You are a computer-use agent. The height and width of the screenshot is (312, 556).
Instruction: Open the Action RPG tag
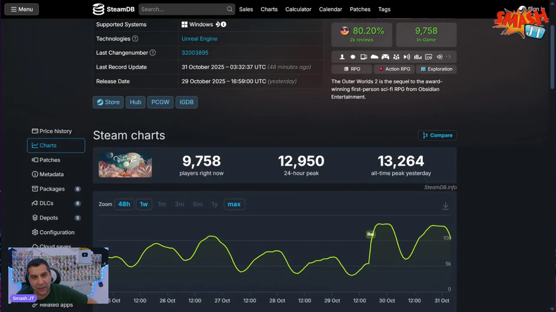tap(394, 69)
